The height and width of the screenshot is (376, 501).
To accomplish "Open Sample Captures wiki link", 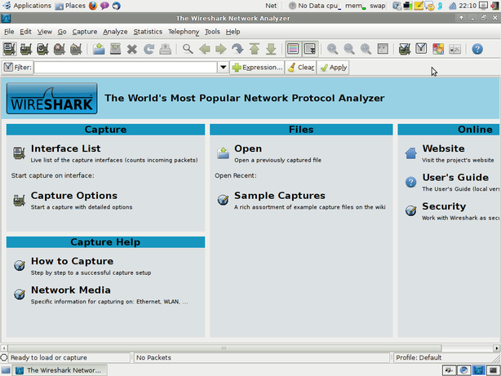I will [280, 196].
